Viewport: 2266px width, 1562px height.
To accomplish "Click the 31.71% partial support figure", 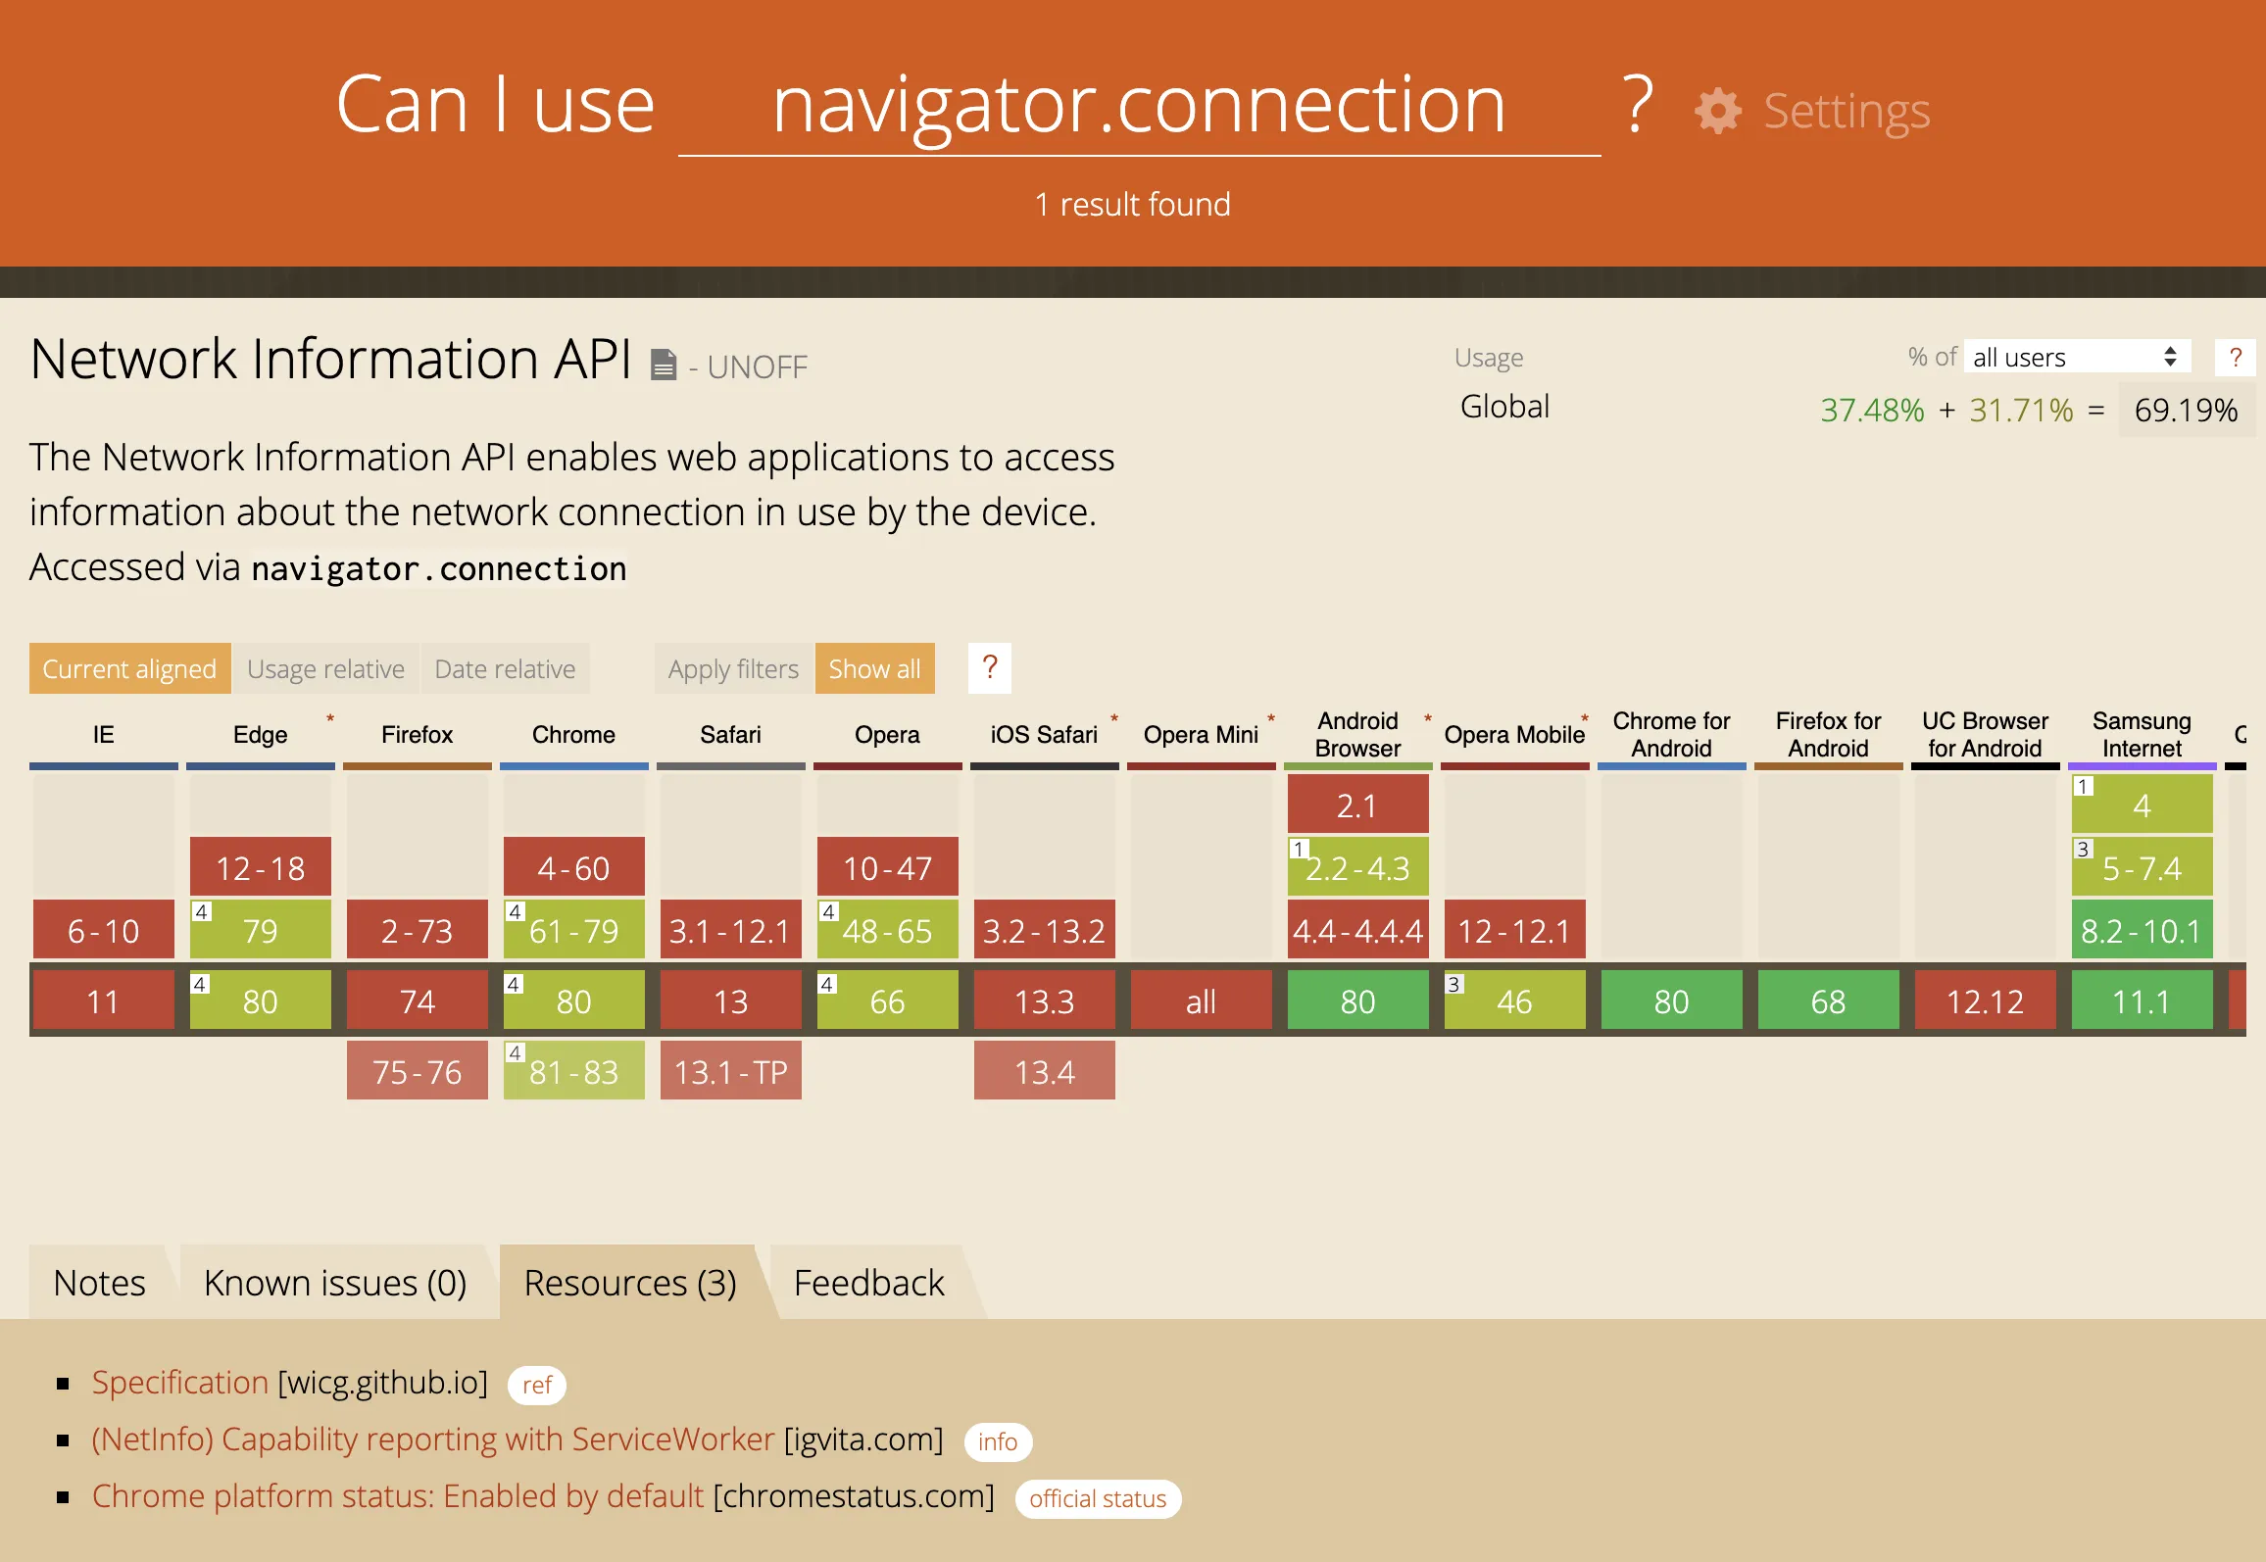I will tap(2021, 410).
